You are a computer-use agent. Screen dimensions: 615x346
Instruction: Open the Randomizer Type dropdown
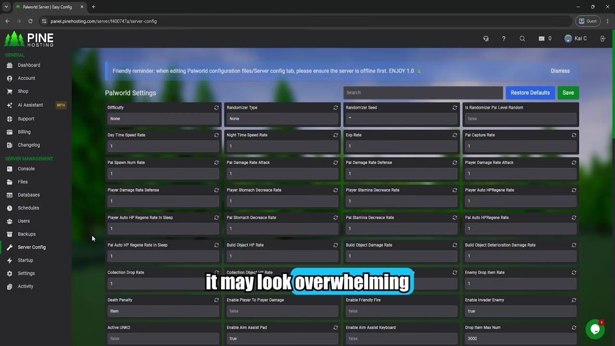283,119
